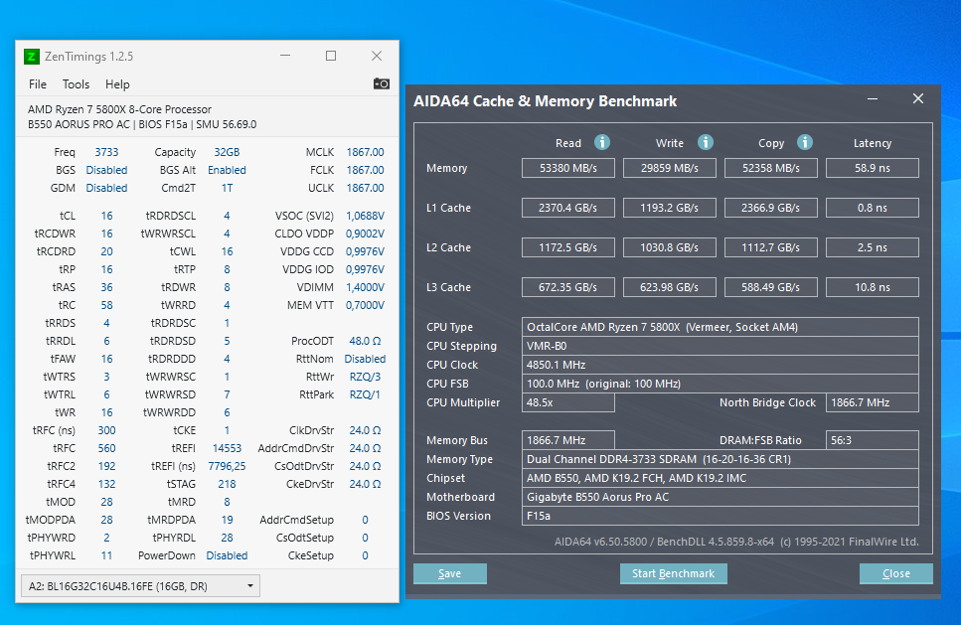961x625 pixels.
Task: Click L3 Cache write value 623.98 GB/s
Action: [669, 287]
